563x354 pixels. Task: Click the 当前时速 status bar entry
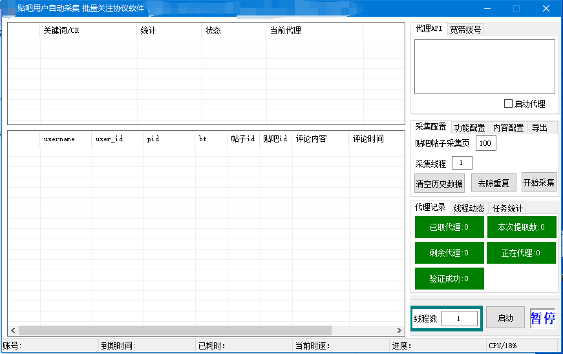[341, 346]
